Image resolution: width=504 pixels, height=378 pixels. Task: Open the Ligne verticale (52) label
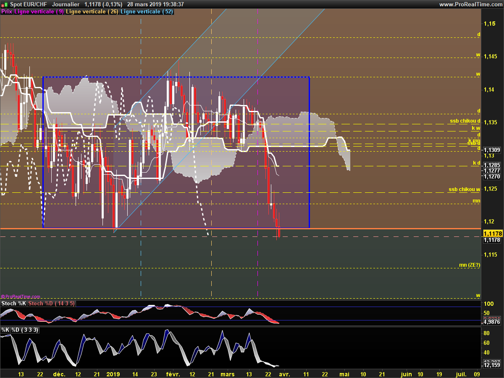(x=147, y=12)
